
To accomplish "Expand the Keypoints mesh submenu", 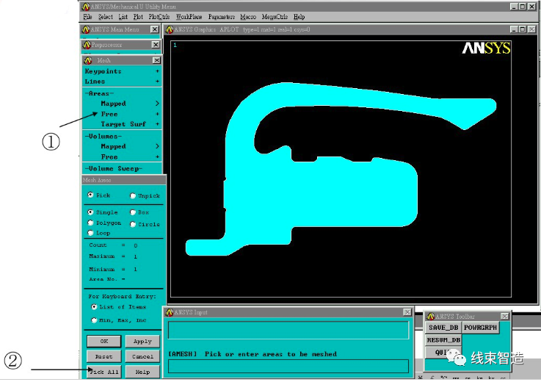I will pos(122,71).
